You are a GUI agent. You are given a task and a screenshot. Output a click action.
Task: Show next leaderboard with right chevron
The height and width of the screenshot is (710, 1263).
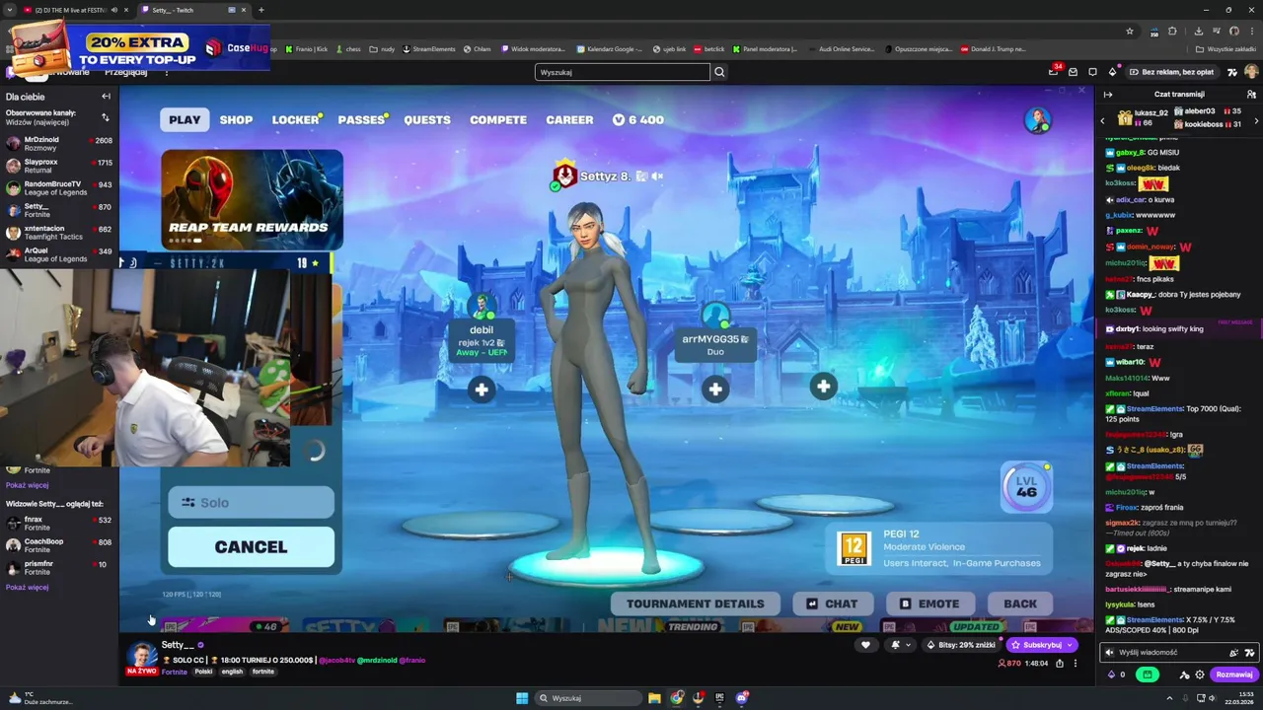(1256, 120)
